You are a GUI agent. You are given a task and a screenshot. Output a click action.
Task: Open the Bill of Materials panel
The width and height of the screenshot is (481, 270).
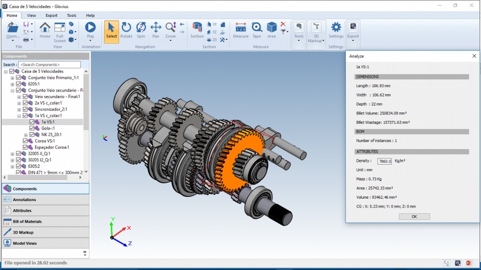pos(27,221)
